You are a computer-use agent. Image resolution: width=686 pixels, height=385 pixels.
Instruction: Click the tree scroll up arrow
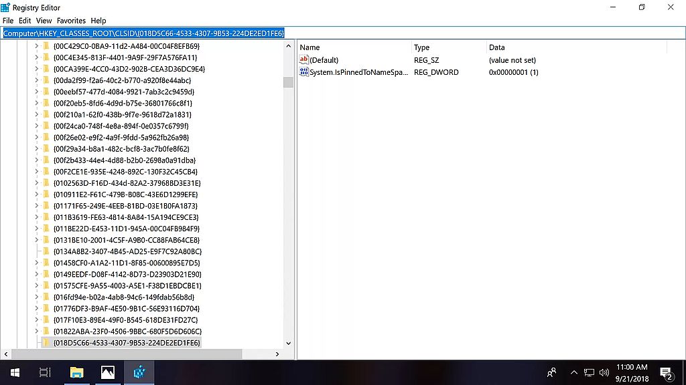(x=288, y=46)
